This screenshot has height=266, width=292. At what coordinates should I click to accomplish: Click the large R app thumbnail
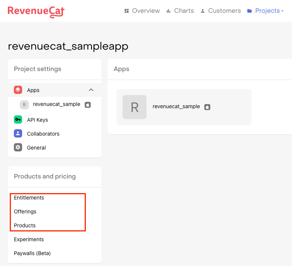[x=135, y=107]
